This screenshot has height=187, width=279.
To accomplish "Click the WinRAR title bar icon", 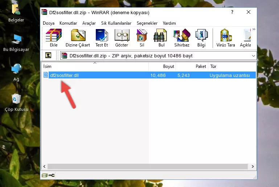I will point(44,12).
